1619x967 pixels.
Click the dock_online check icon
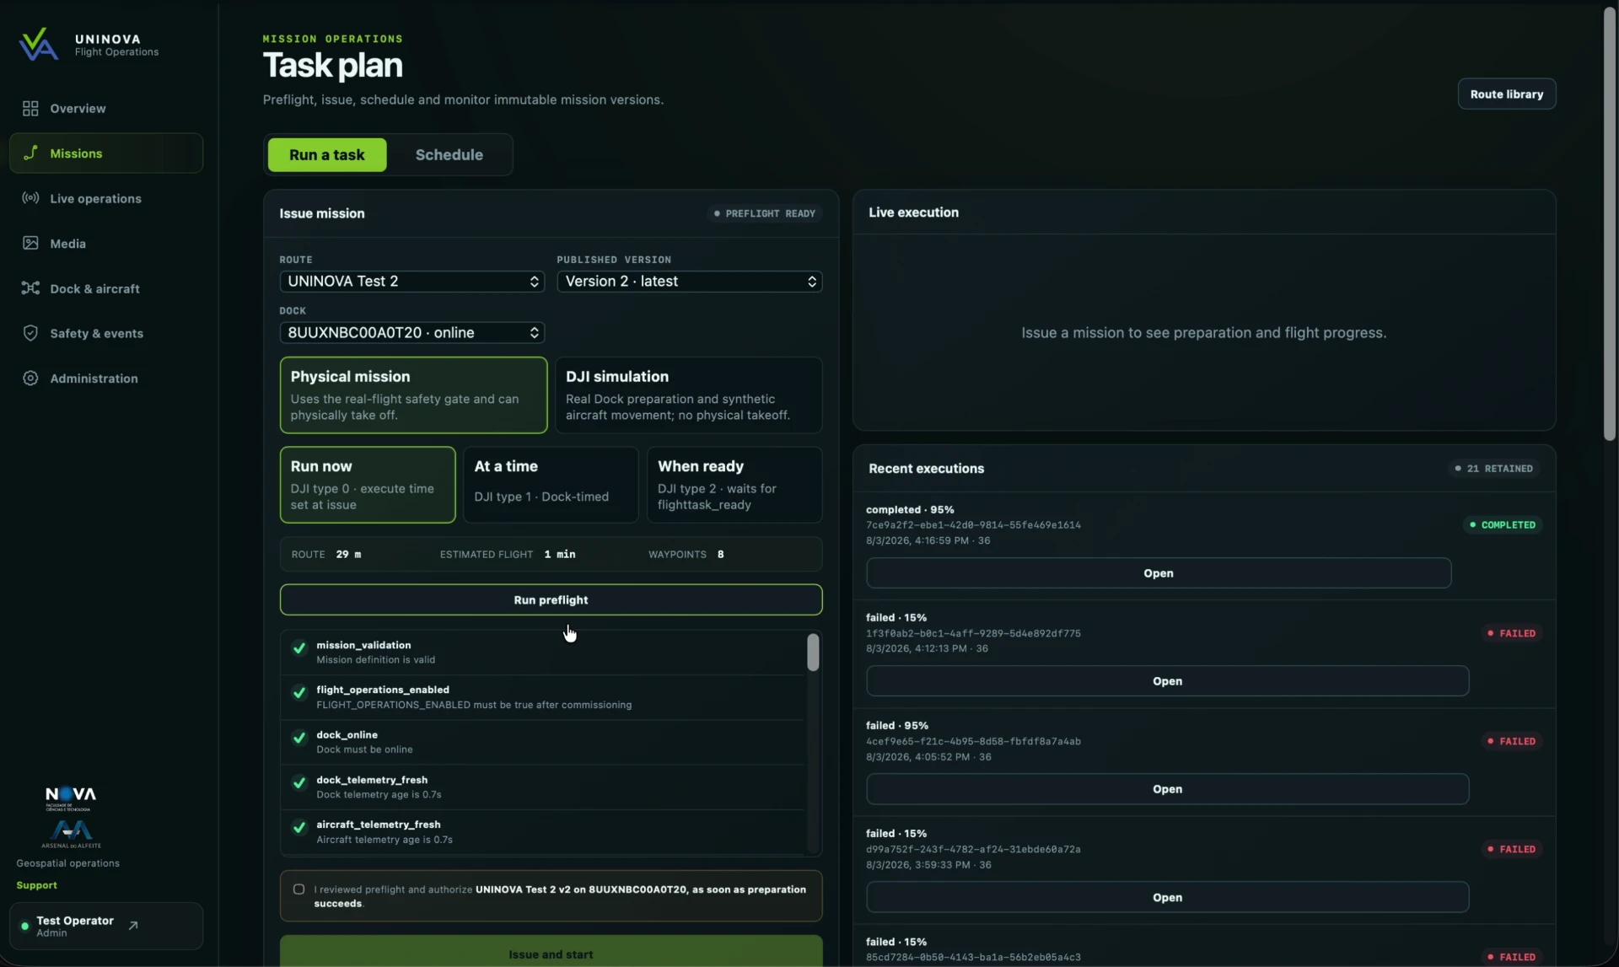click(x=299, y=738)
